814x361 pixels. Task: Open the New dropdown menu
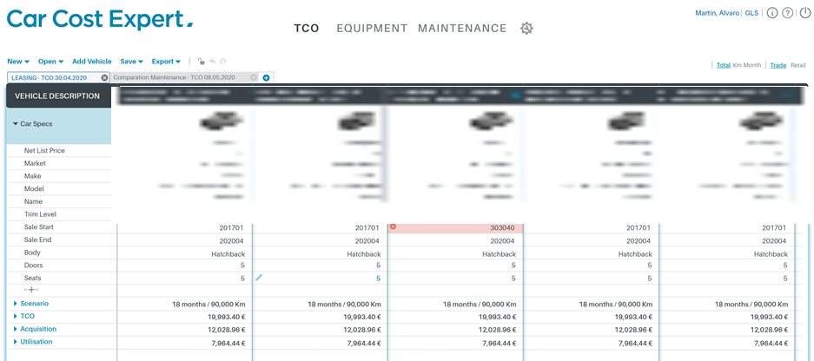[x=18, y=62]
